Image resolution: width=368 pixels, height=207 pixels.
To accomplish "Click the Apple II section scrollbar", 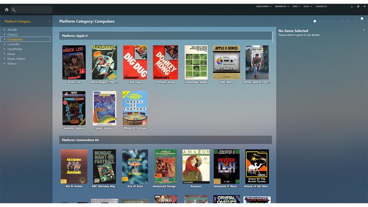I will (273, 38).
